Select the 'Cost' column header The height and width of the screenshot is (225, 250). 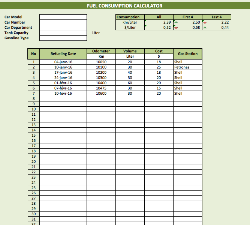coord(159,51)
